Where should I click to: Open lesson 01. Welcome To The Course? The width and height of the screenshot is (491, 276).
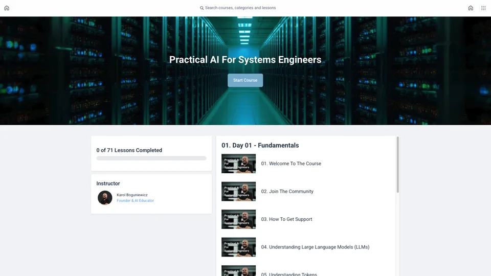[x=291, y=164]
